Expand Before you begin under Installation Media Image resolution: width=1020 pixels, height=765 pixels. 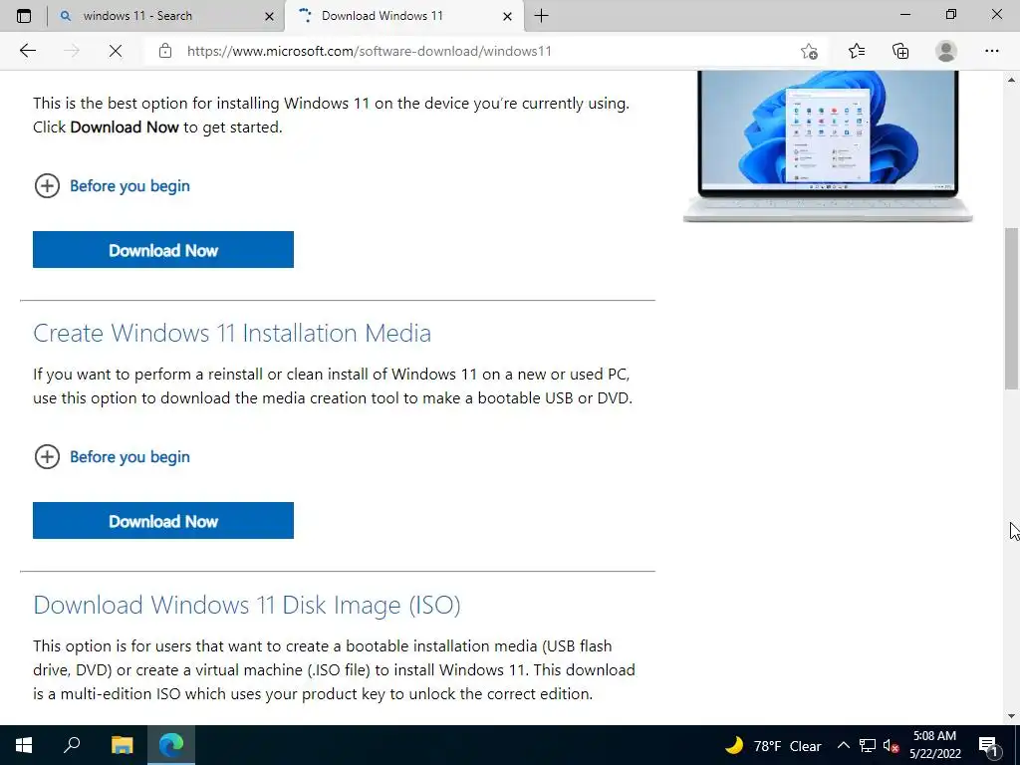click(x=112, y=457)
